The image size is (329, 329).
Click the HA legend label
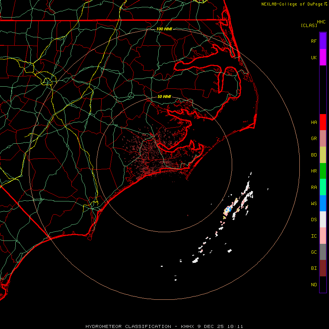314,122
